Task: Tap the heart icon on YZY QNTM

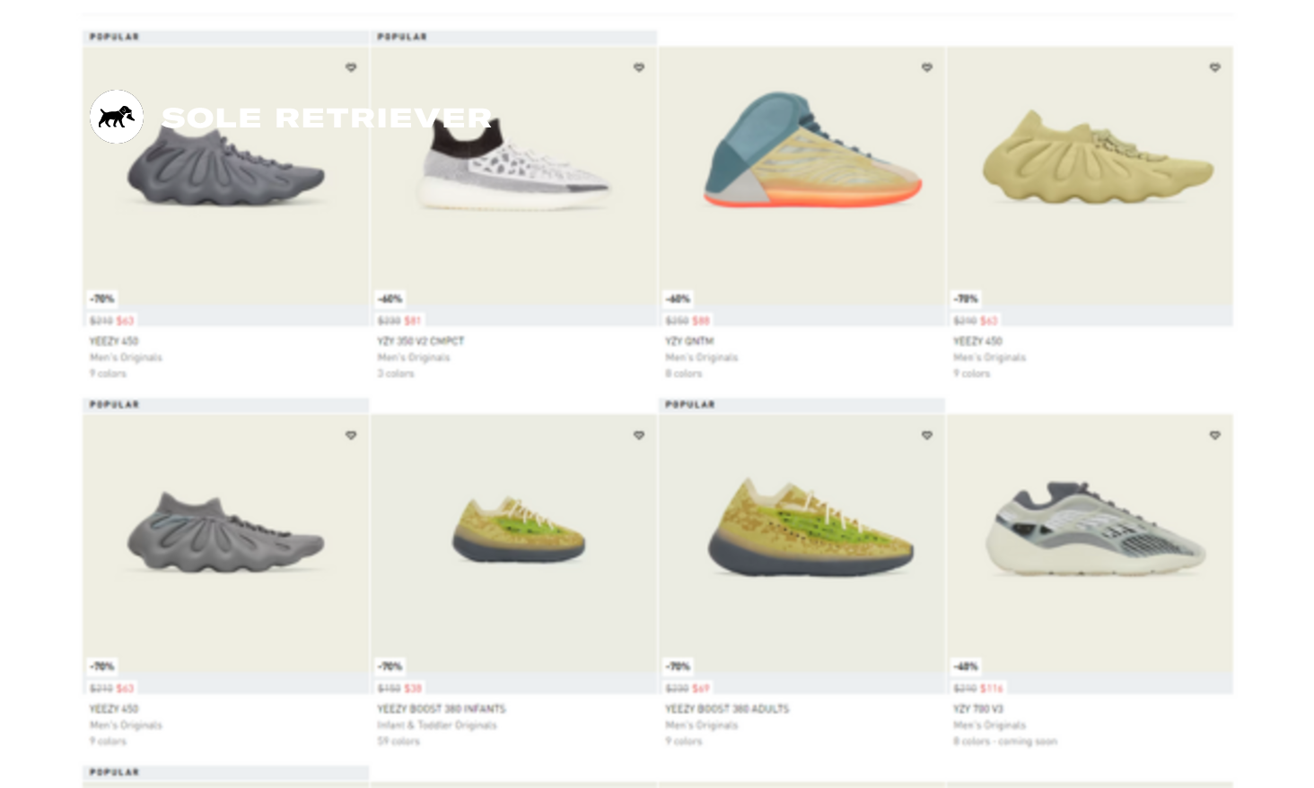Action: click(x=927, y=67)
